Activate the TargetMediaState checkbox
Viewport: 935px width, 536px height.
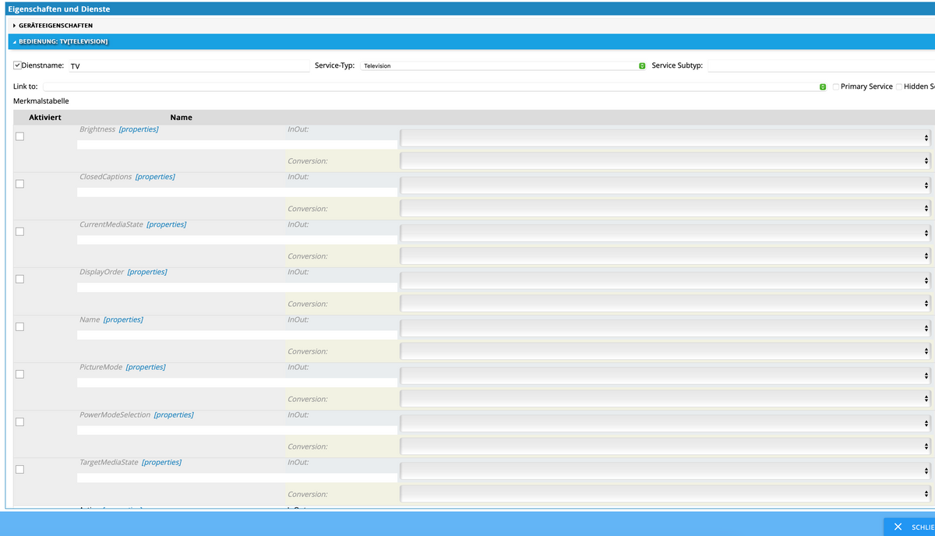pos(19,469)
